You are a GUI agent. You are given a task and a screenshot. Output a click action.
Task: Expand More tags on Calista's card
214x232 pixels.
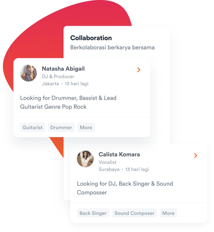click(169, 213)
